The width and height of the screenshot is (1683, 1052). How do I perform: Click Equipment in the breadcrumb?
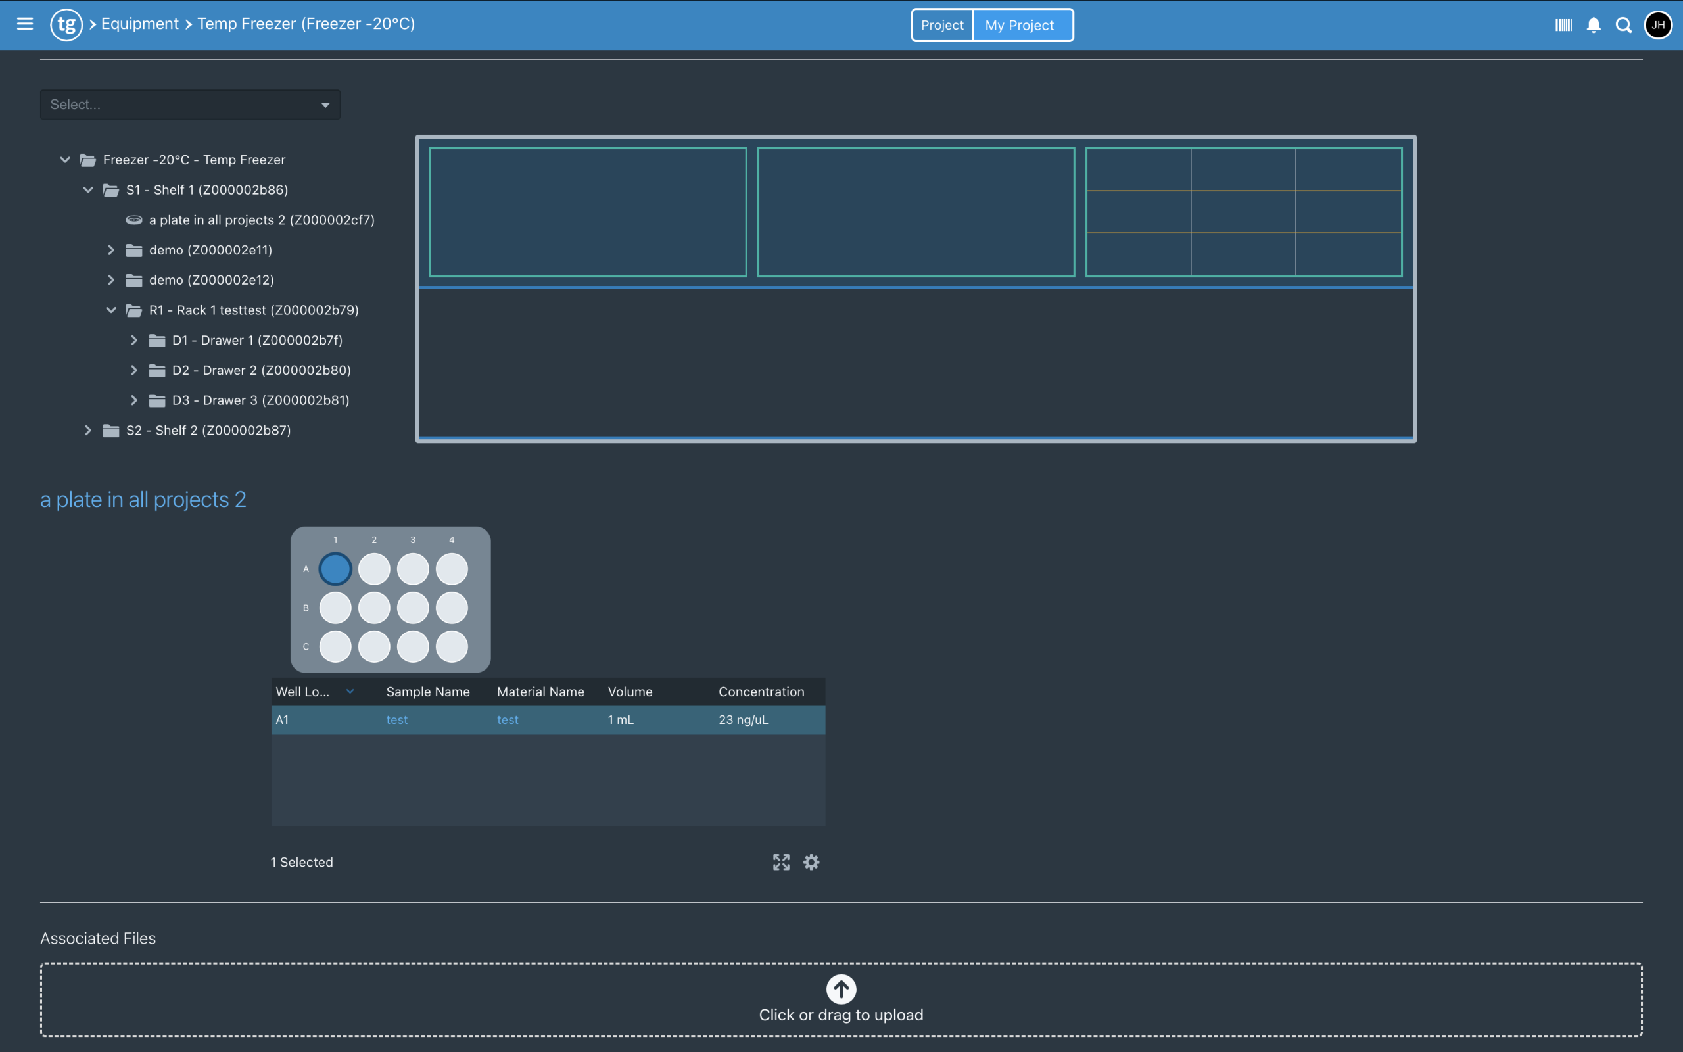click(x=140, y=24)
